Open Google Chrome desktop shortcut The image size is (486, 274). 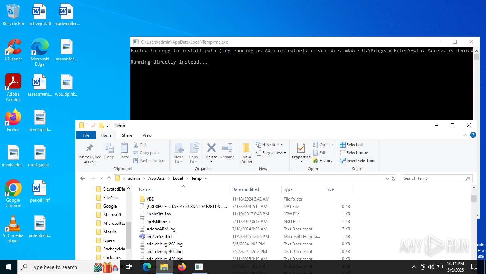(13, 194)
